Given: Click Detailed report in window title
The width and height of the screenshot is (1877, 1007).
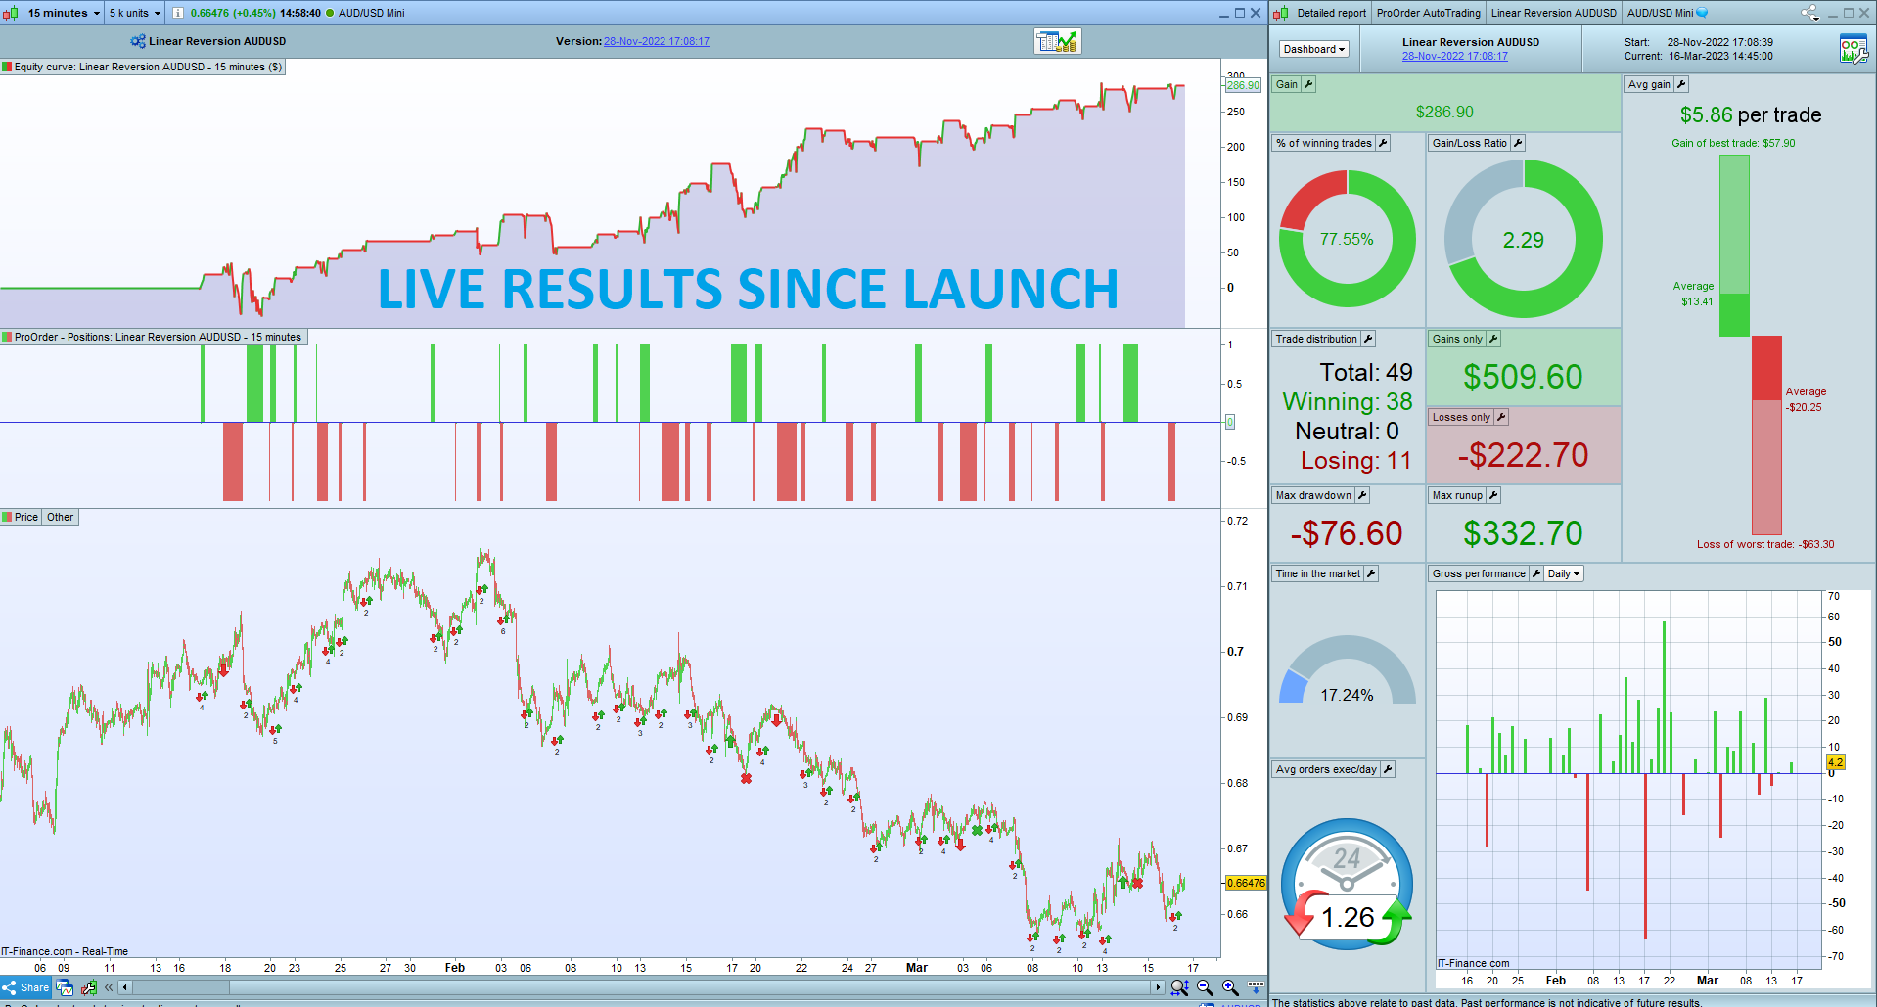Looking at the screenshot, I should [1331, 13].
